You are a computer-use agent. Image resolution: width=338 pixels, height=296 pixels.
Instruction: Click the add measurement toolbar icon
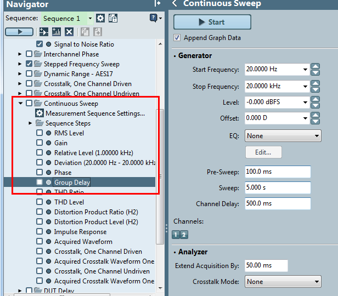[57, 32]
